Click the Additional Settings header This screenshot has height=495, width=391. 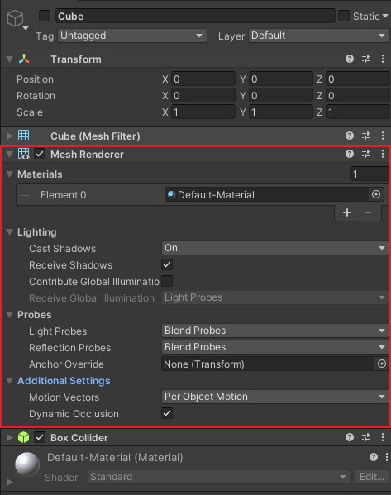click(x=64, y=381)
